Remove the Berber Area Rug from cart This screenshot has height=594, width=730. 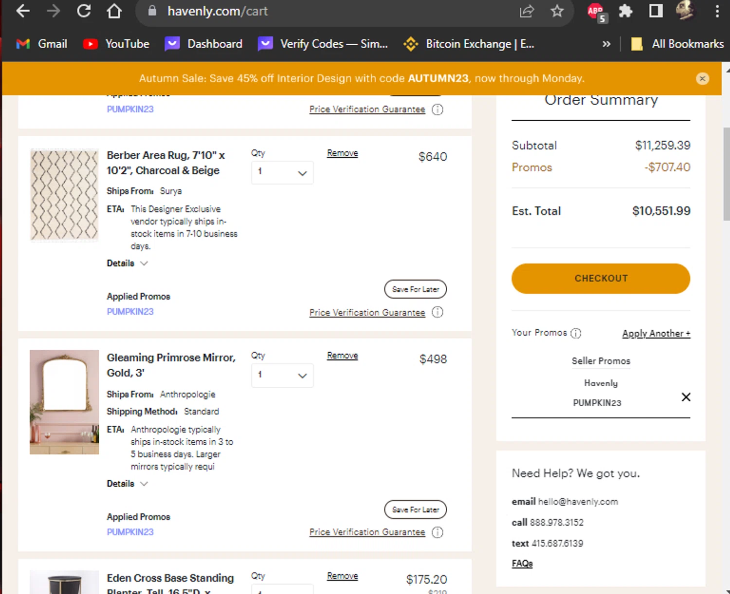click(x=342, y=153)
